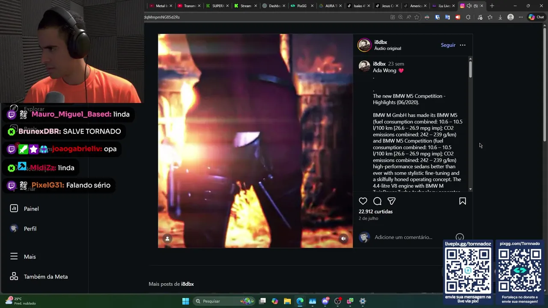Open a new browser tab with plus
Viewport: 548px width, 308px height.
pyautogui.click(x=492, y=6)
